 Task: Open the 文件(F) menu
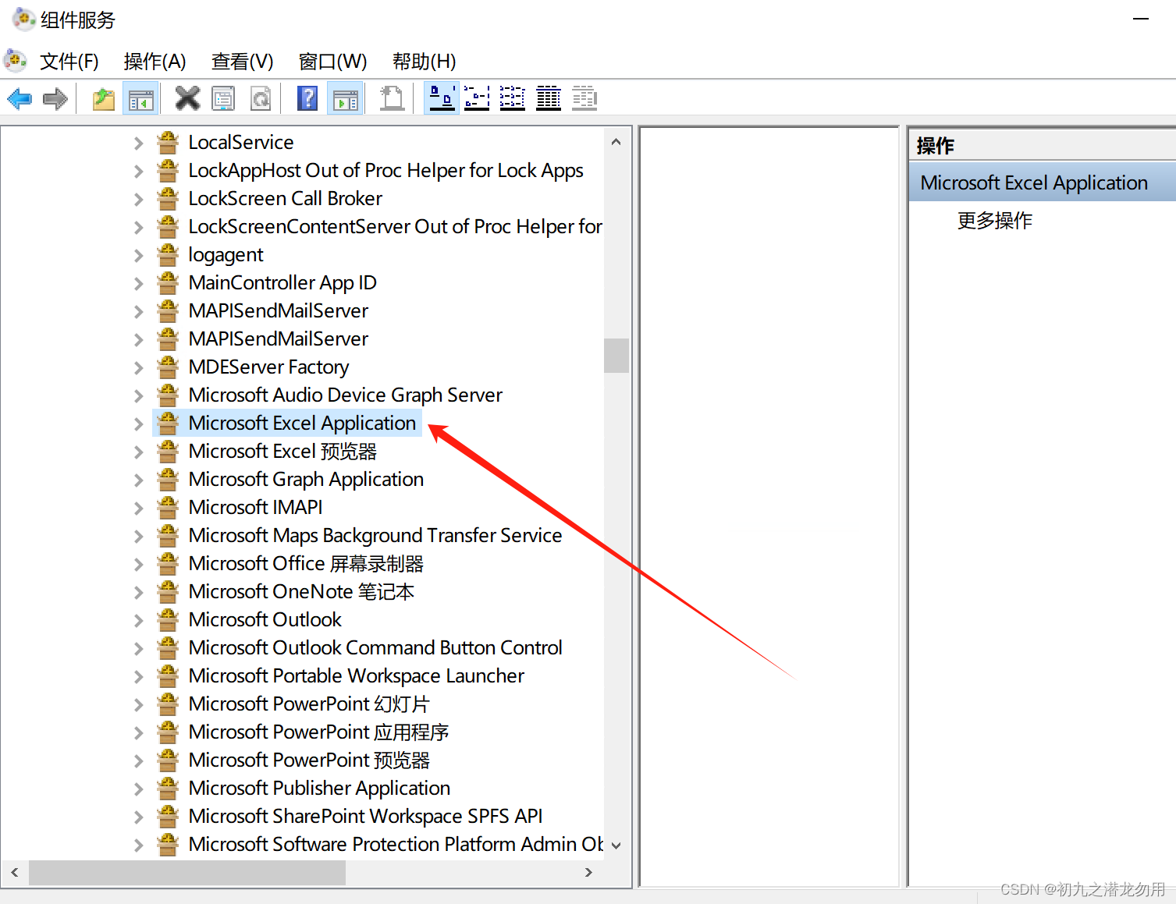(69, 61)
